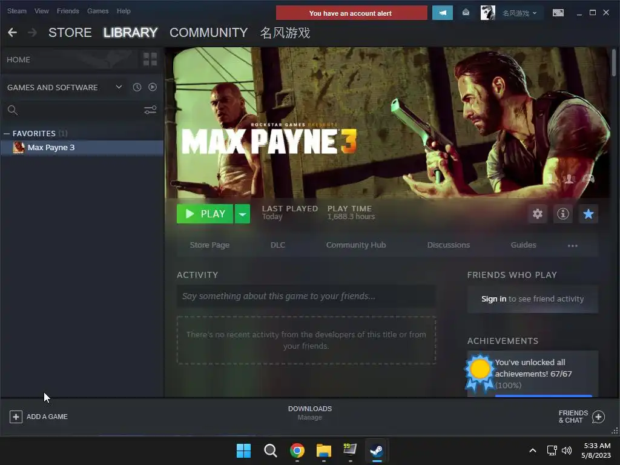Viewport: 620px width, 465px height.
Task: Open the View menu
Action: [x=42, y=11]
